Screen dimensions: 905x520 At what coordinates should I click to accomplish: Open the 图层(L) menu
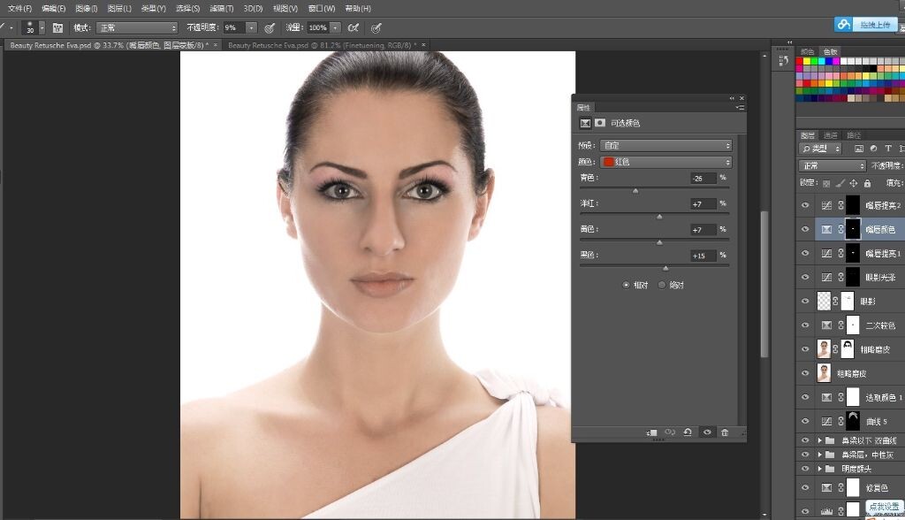point(119,9)
